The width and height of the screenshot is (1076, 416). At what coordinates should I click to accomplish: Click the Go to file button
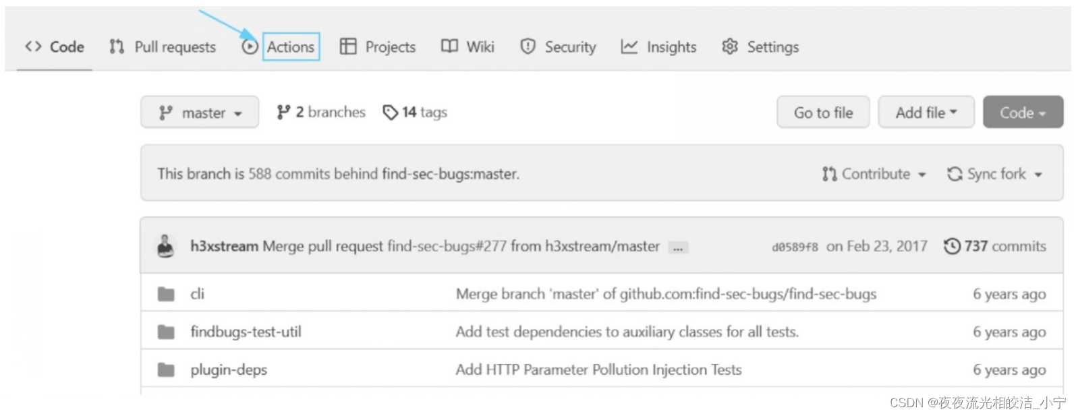pyautogui.click(x=823, y=112)
